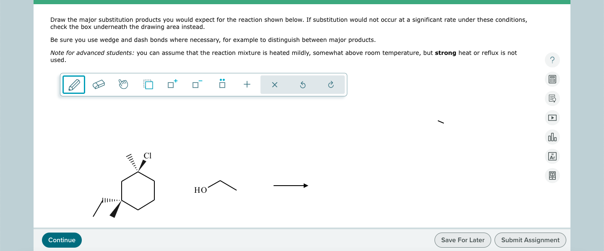Select the decrease charge tool
Screen dimensions: 604x251
pyautogui.click(x=197, y=84)
